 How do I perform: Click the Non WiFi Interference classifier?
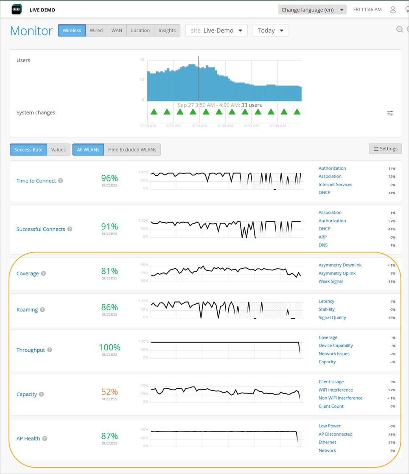click(340, 398)
